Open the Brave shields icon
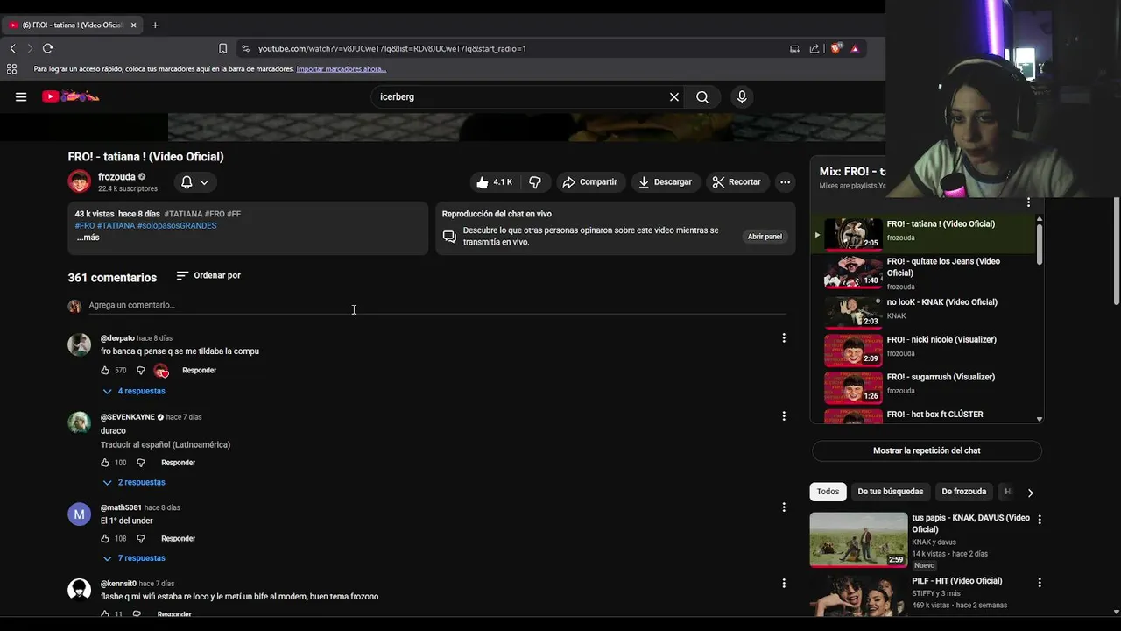1121x631 pixels. click(x=835, y=48)
